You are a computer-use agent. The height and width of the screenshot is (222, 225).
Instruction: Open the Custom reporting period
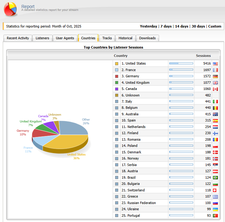215,26
